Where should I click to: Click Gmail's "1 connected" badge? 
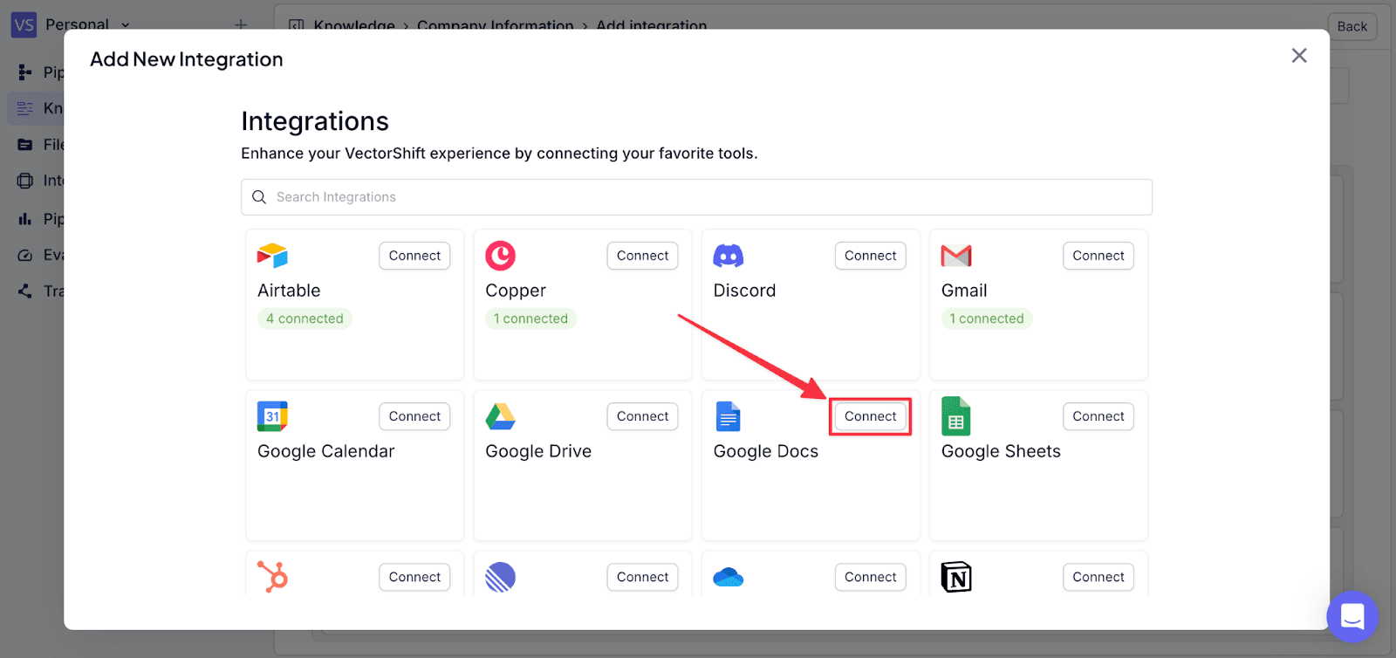987,319
